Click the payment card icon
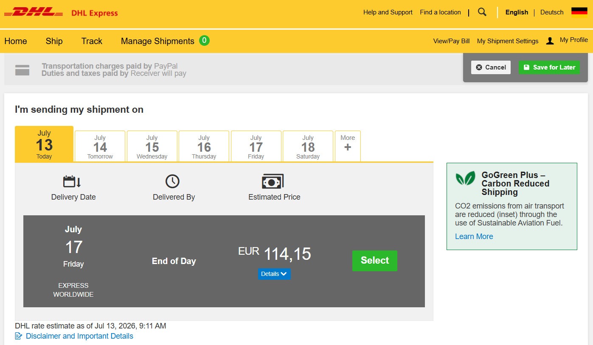The width and height of the screenshot is (593, 345). point(22,70)
